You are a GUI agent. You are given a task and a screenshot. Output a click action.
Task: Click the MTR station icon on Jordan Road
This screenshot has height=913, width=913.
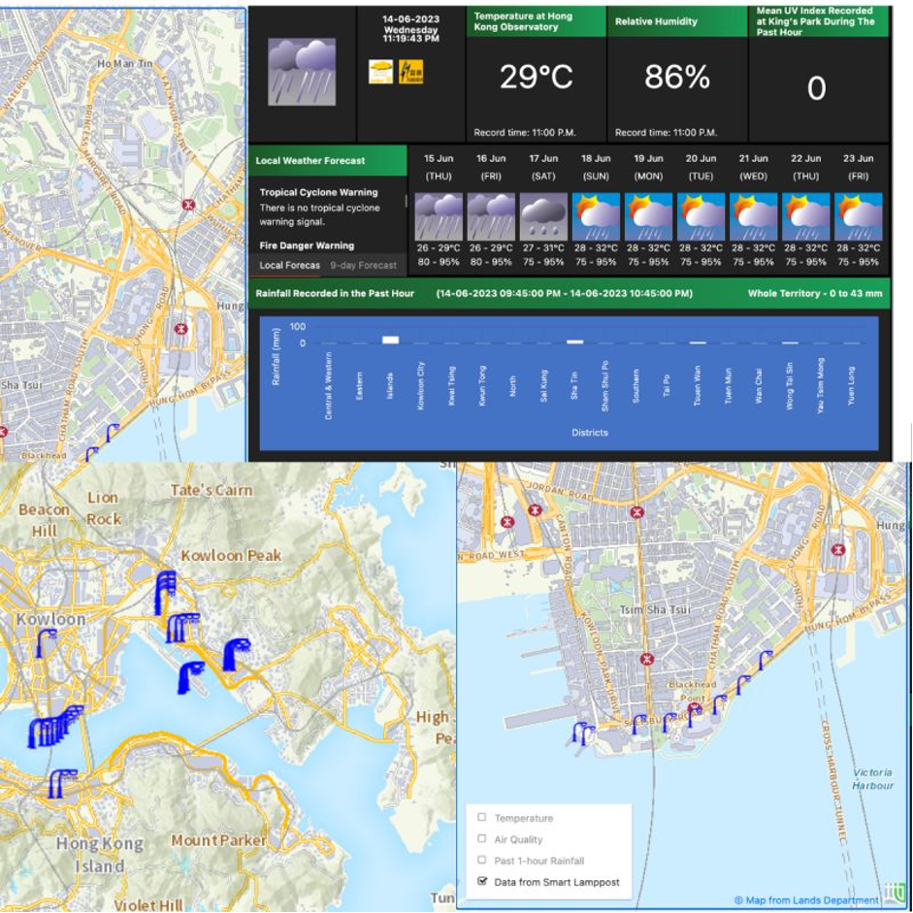tap(637, 512)
